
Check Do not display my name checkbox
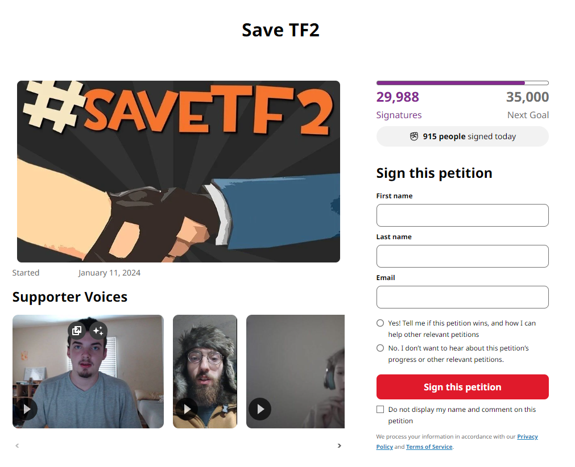tap(380, 410)
